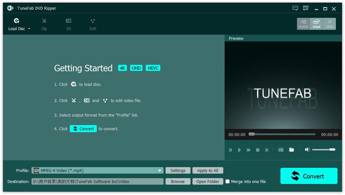Image resolution: width=345 pixels, height=195 pixels.
Task: Skip to previous chapter in preview
Action: [230, 150]
